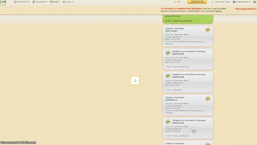Viewport: 257px width, 145px height.
Task: Click the orange icon on request Z86104480
Action: [208, 30]
